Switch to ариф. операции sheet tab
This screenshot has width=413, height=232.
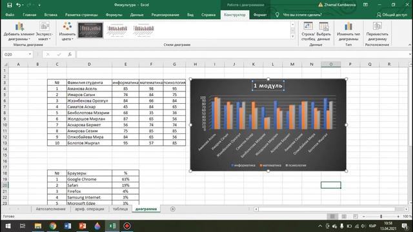90,209
